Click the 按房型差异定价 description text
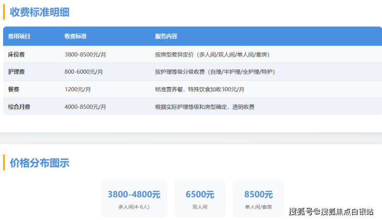This screenshot has height=220, width=382. (212, 54)
